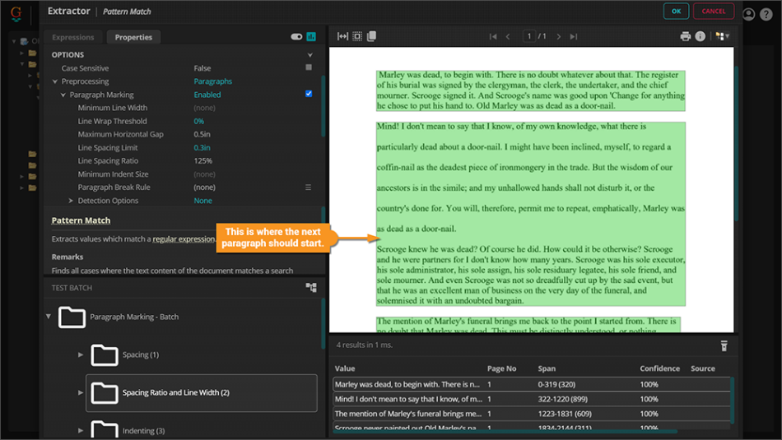The image size is (782, 440).
Task: Click the Value column header
Action: click(345, 368)
